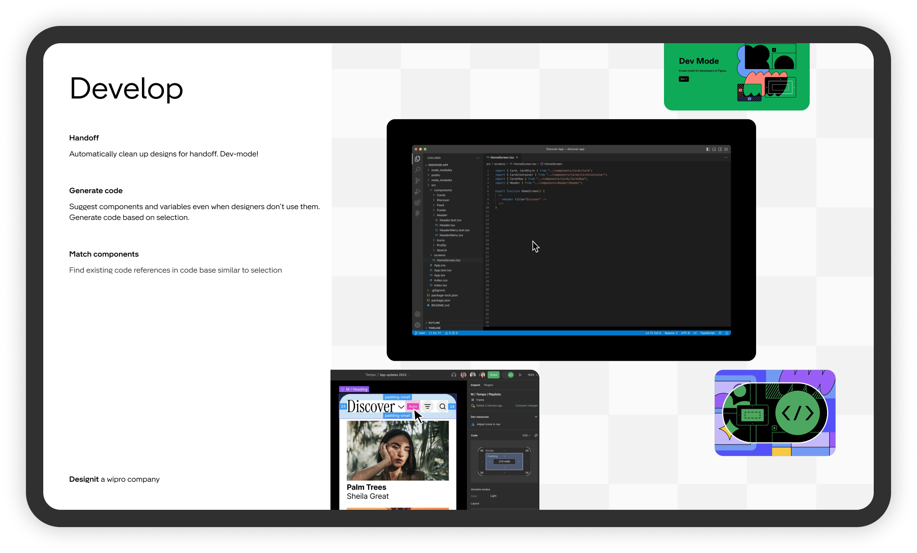The width and height of the screenshot is (917, 553).
Task: Open Figma extension in VS Code sidebar
Action: point(417,213)
